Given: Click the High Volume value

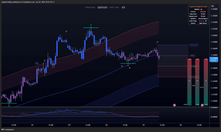Looking at the screenshot, I should pyautogui.click(x=203, y=23).
